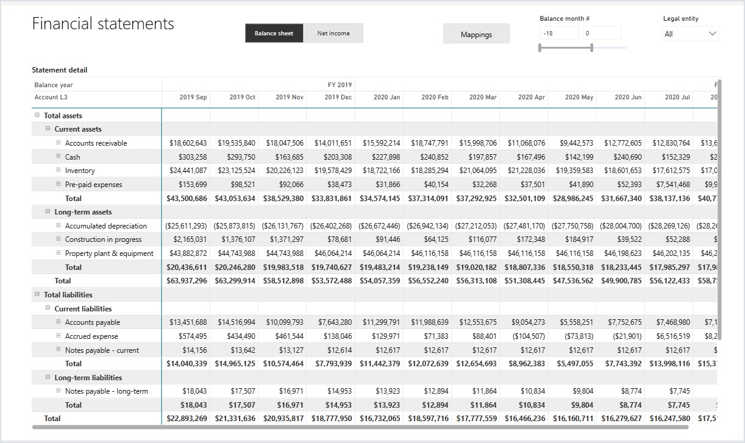Expand the Accounts receivable row

click(59, 143)
